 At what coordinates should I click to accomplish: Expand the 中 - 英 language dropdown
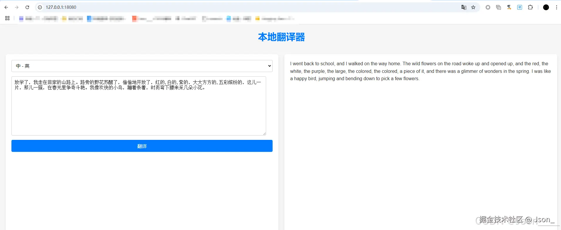142,66
